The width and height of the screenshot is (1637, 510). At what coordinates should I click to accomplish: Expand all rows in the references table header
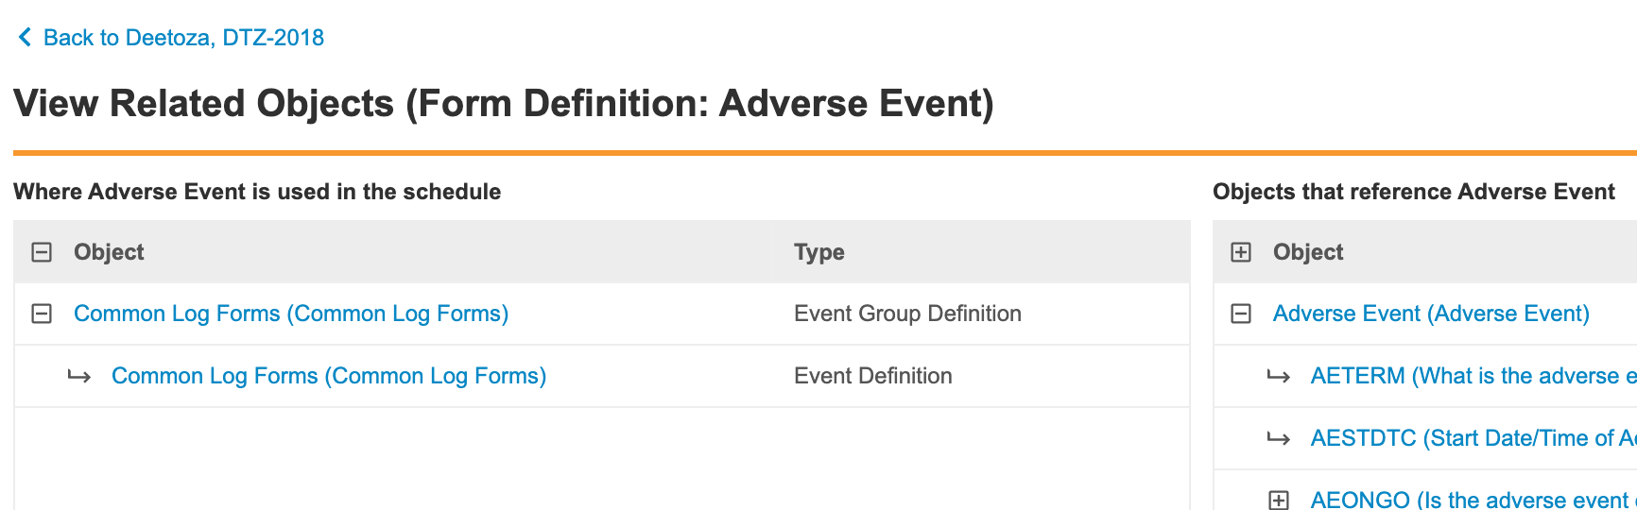1241,252
